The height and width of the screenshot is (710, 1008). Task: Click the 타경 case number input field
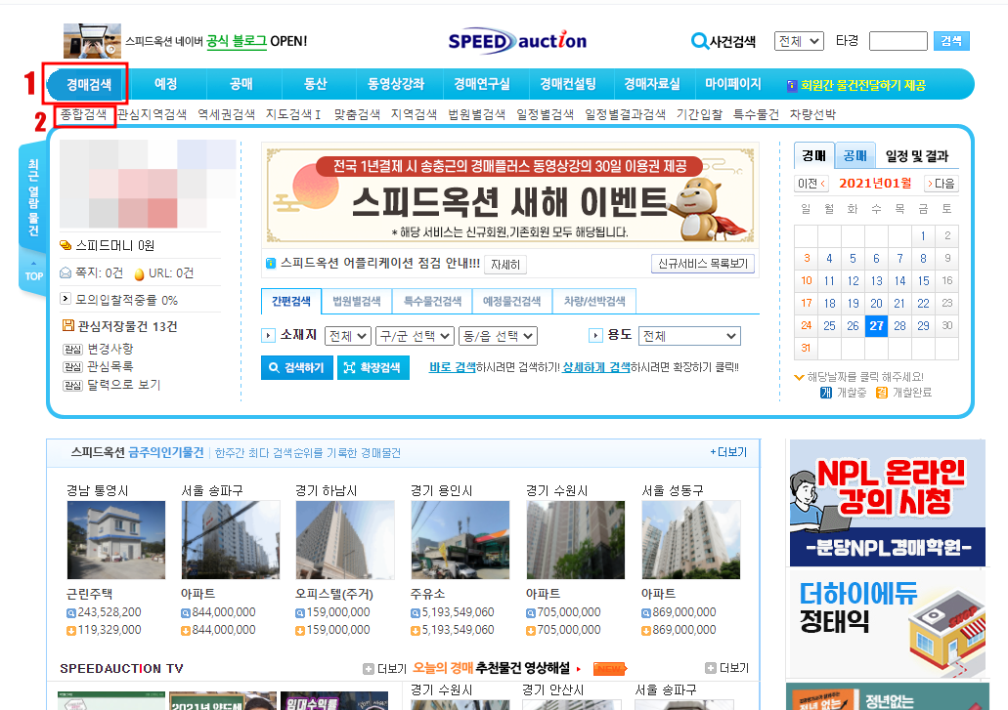(898, 41)
